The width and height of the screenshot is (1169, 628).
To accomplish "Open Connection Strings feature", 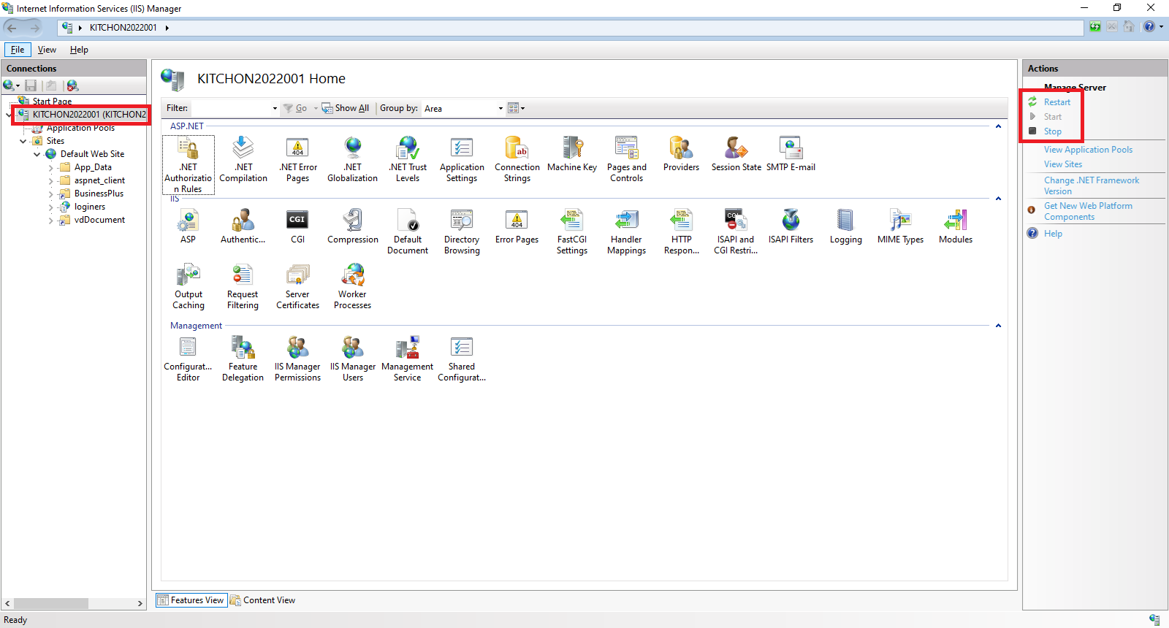I will coord(517,159).
